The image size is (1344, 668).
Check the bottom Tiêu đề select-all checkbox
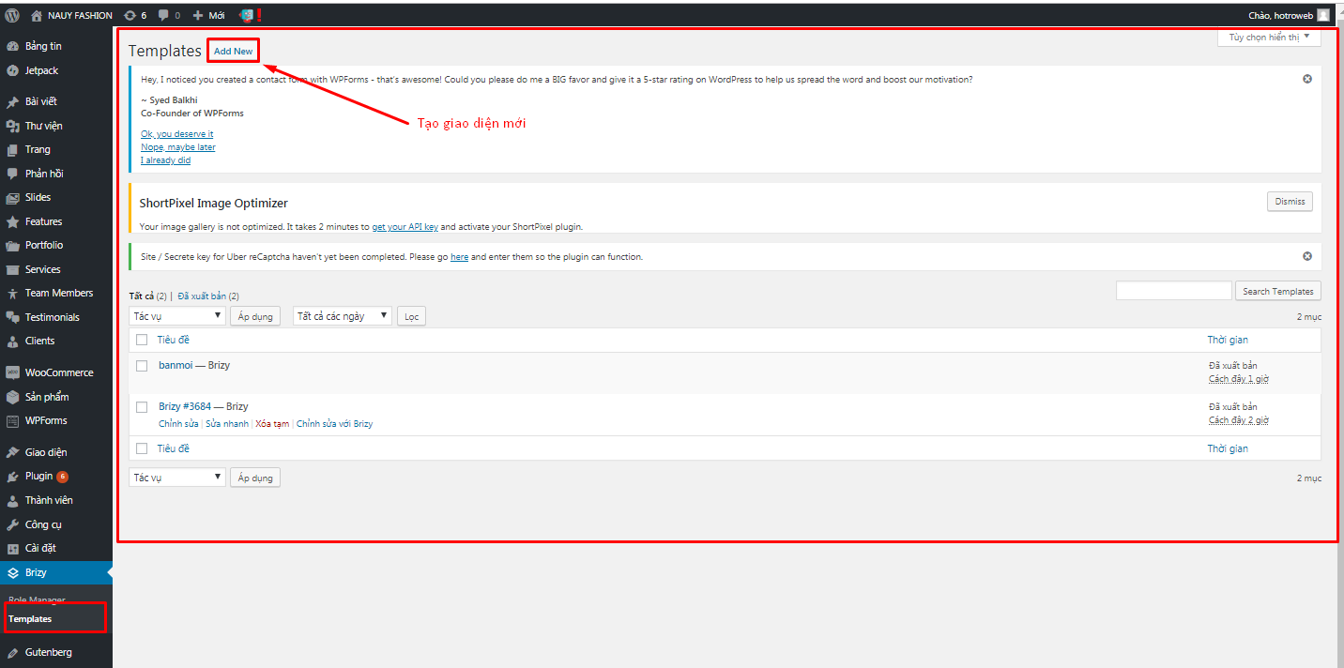click(x=142, y=448)
